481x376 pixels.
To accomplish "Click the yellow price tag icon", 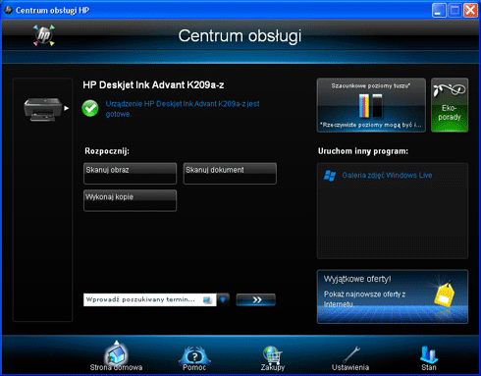I will 444,294.
